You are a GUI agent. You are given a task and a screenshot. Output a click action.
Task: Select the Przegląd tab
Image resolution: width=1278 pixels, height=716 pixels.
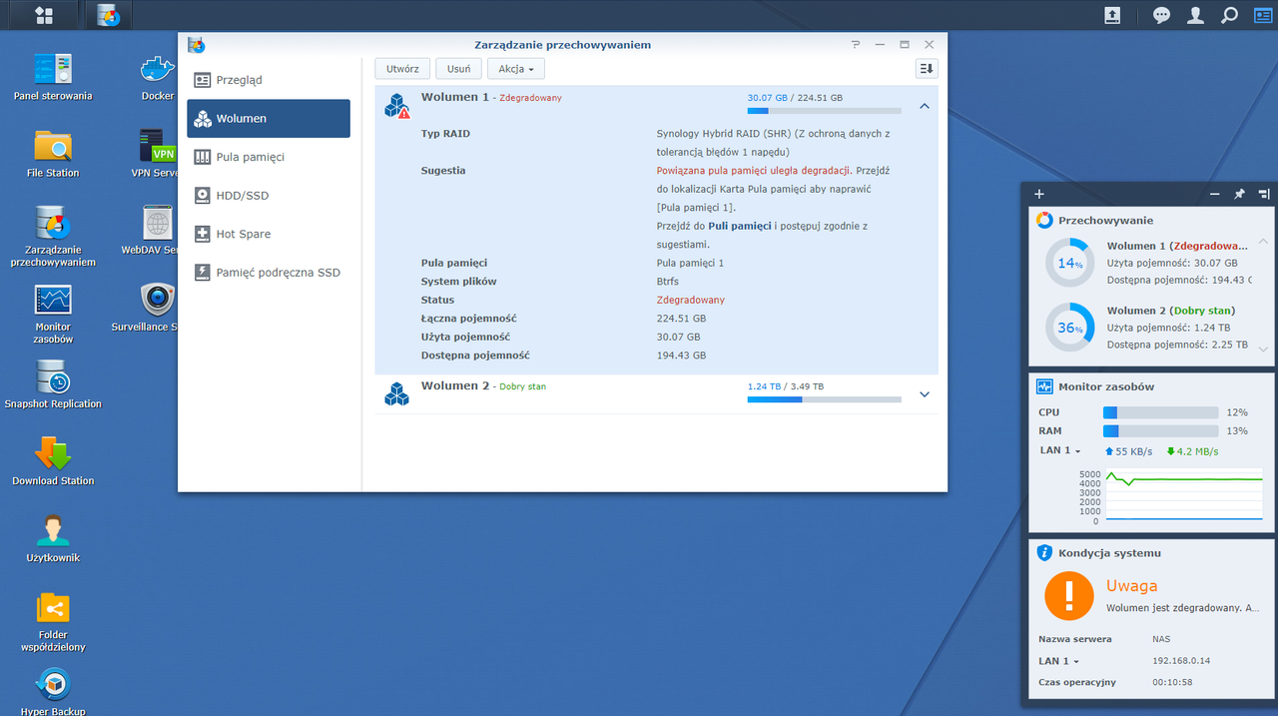269,80
